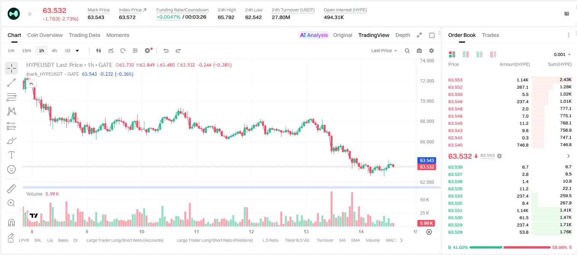577x255 pixels.
Task: Undo the last chart action
Action: [x=166, y=51]
